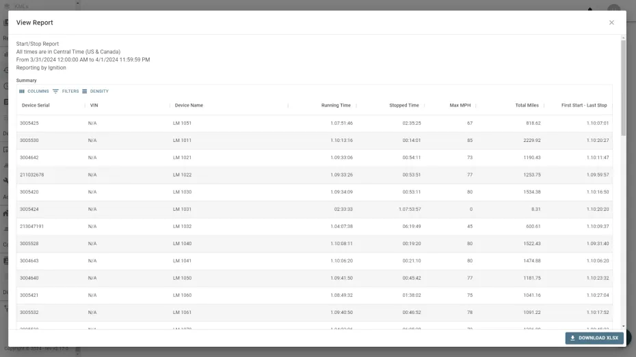Select the LM 1051 device row

click(x=315, y=123)
